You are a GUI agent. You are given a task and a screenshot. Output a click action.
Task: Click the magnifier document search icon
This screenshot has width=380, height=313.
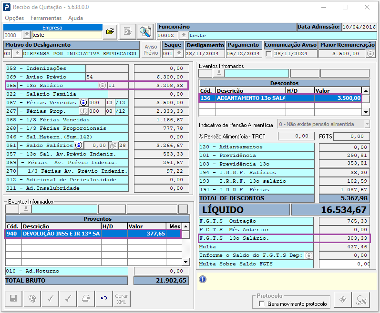tap(145, 31)
